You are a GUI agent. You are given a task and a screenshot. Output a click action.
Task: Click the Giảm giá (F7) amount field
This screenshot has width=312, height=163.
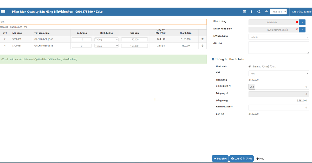pyautogui.click(x=282, y=87)
